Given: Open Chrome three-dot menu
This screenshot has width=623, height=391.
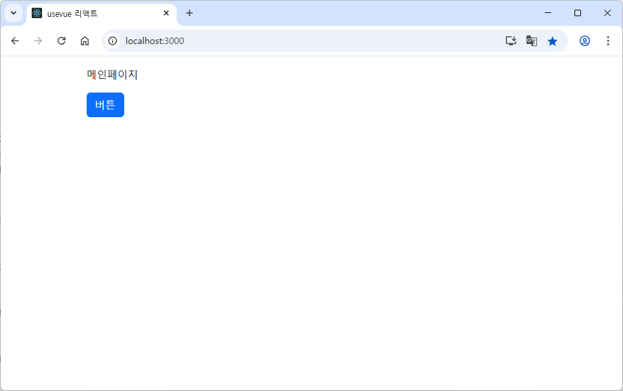Looking at the screenshot, I should (x=608, y=41).
